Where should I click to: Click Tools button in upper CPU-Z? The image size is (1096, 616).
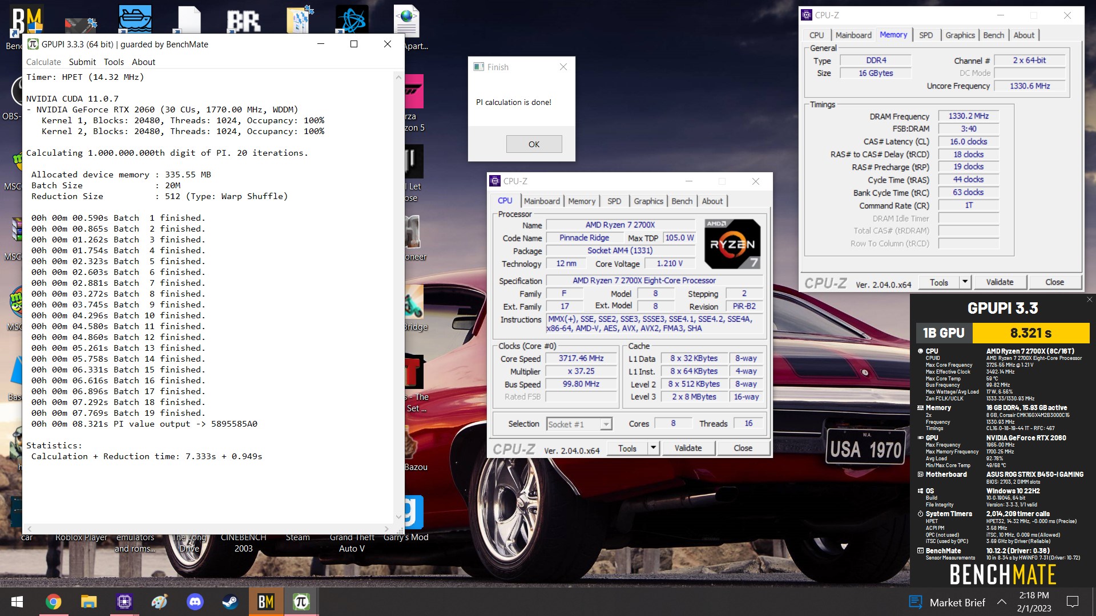tap(938, 282)
